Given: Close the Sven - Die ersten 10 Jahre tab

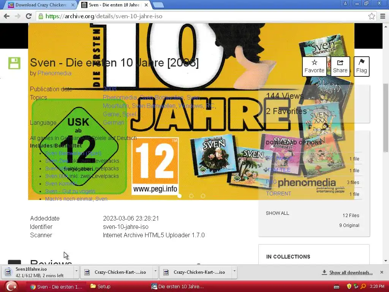Looking at the screenshot, I should point(146,5).
